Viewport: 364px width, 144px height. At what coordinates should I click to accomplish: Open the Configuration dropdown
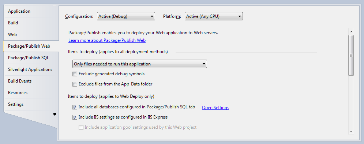pyautogui.click(x=126, y=16)
